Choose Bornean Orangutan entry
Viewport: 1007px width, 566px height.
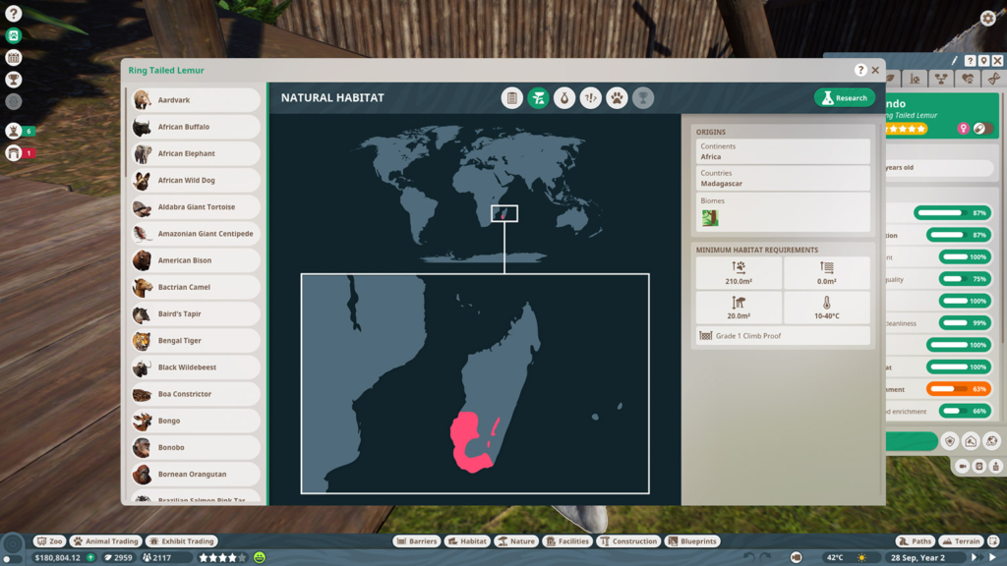tap(196, 475)
